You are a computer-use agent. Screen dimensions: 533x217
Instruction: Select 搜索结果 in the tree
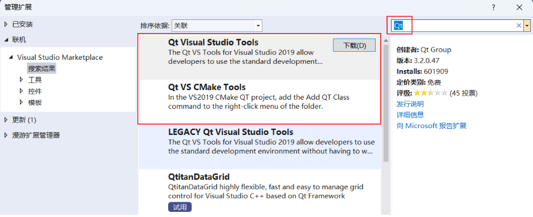pos(42,69)
